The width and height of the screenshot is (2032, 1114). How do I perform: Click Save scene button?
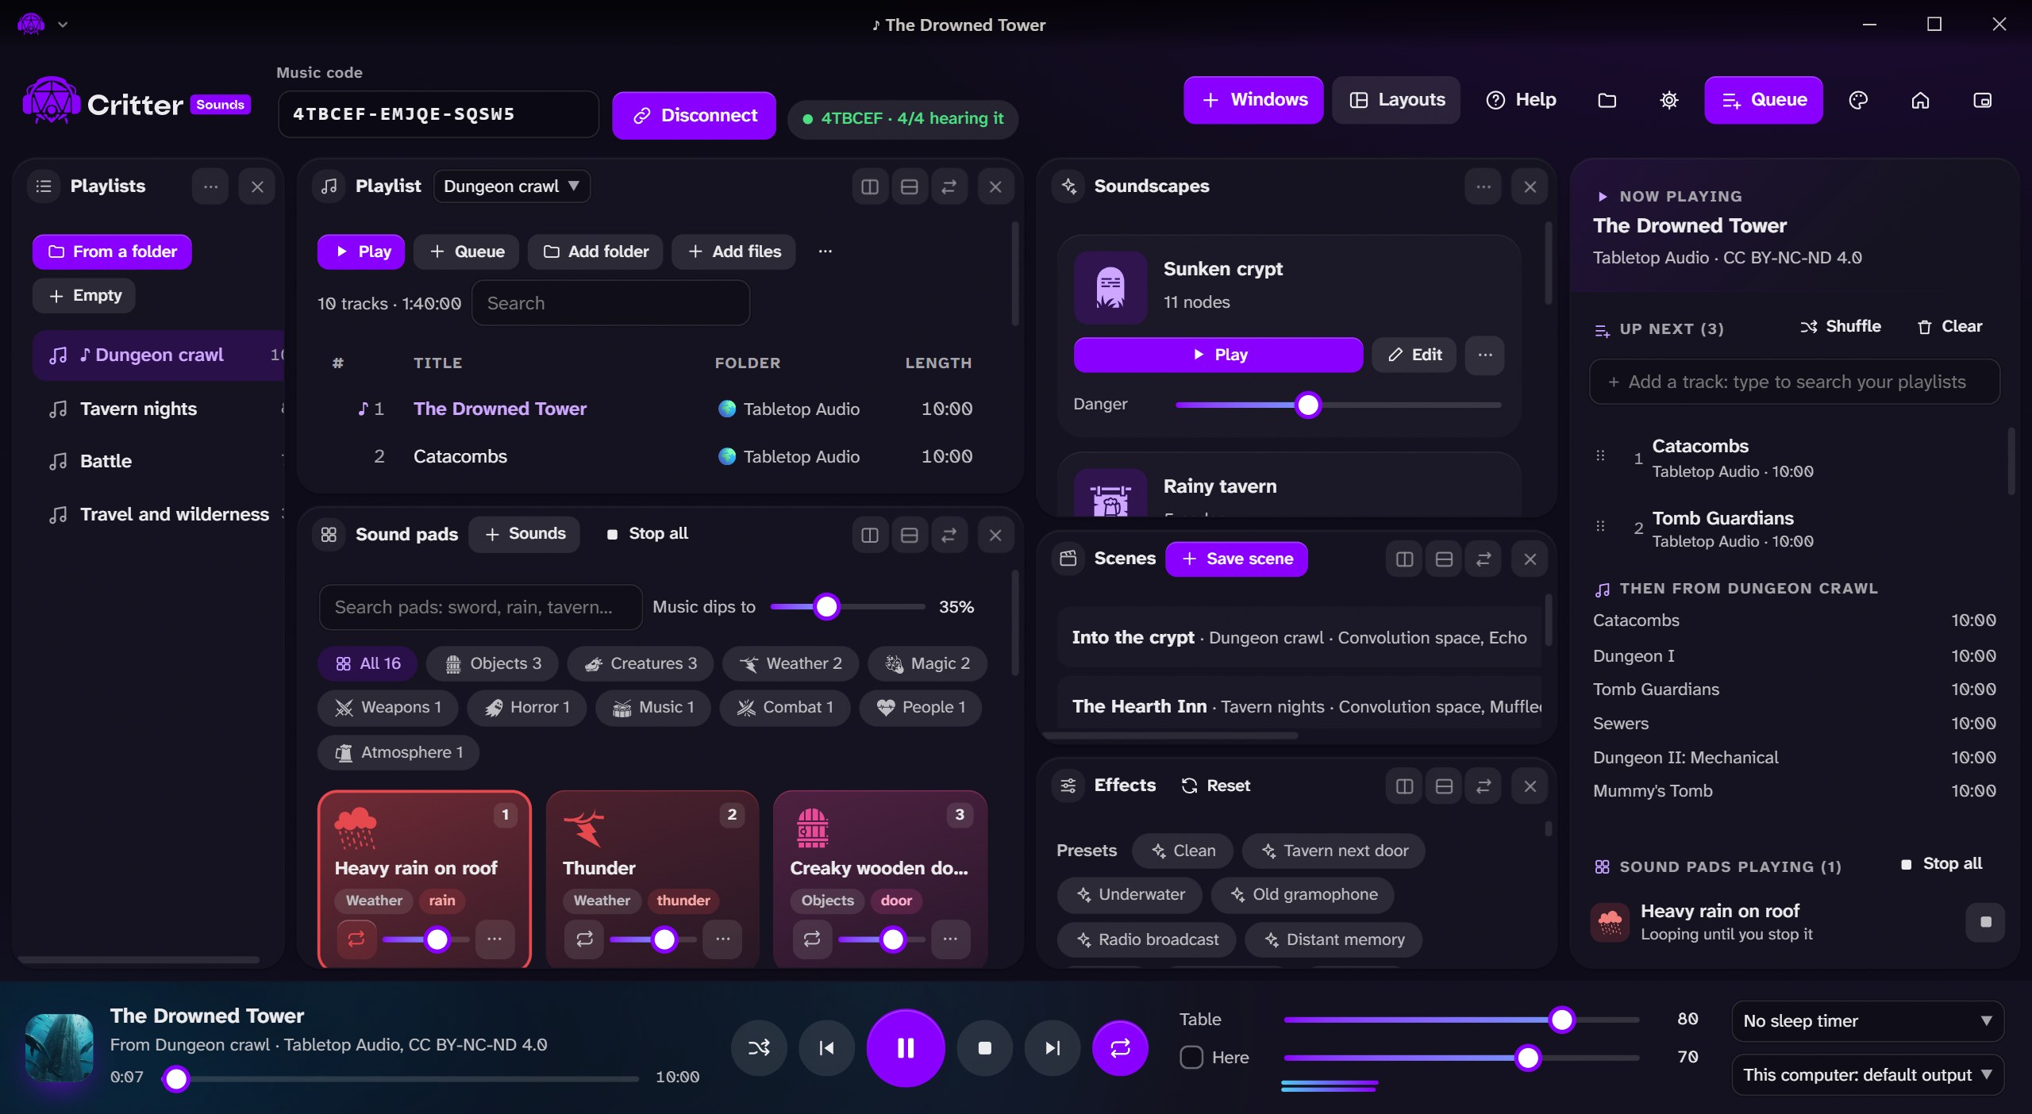tap(1237, 559)
